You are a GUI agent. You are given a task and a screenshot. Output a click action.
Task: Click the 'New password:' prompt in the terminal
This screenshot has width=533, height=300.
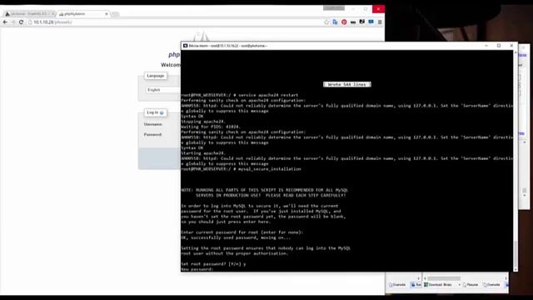(197, 269)
